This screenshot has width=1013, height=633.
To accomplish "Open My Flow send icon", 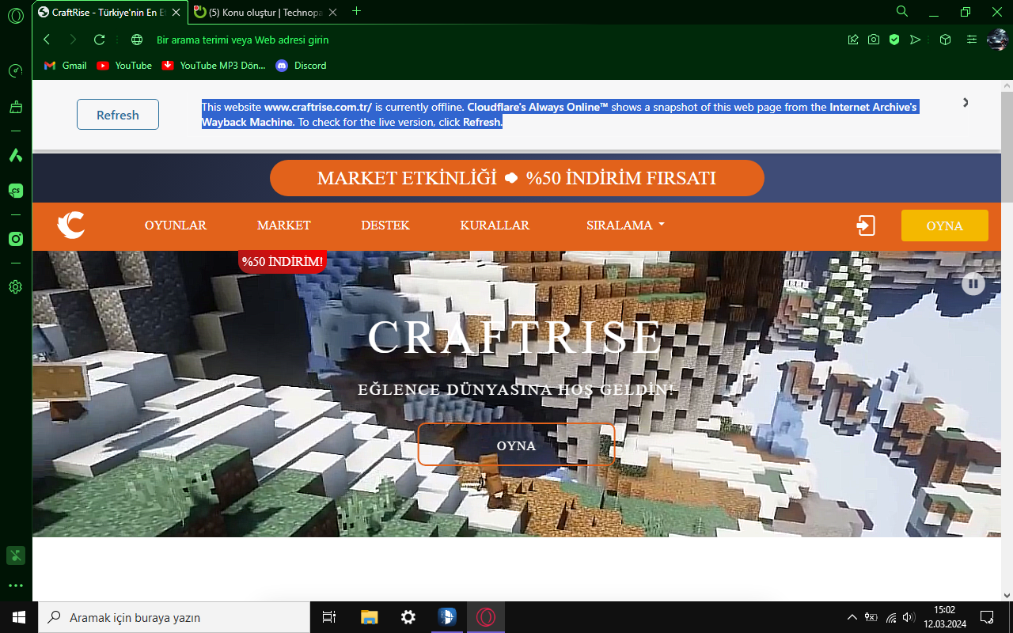I will 916,40.
